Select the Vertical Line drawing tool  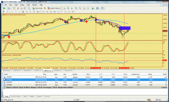tap(12, 12)
